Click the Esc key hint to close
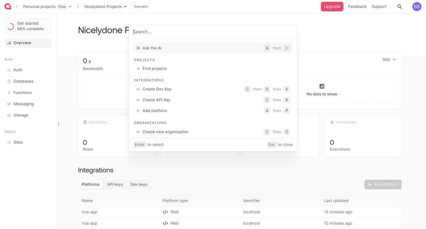 (x=272, y=144)
